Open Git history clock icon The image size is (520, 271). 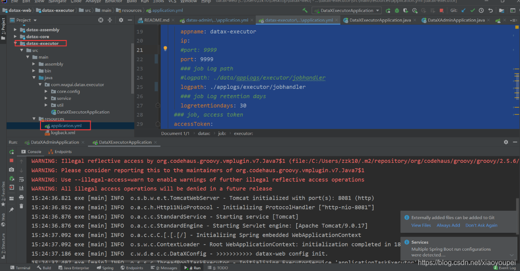tap(482, 11)
